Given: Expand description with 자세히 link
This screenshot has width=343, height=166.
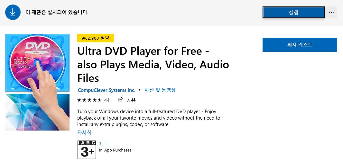Looking at the screenshot, I should [x=84, y=132].
